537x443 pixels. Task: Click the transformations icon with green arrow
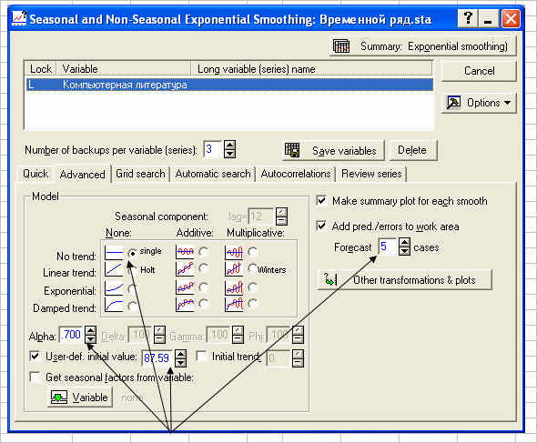click(330, 279)
